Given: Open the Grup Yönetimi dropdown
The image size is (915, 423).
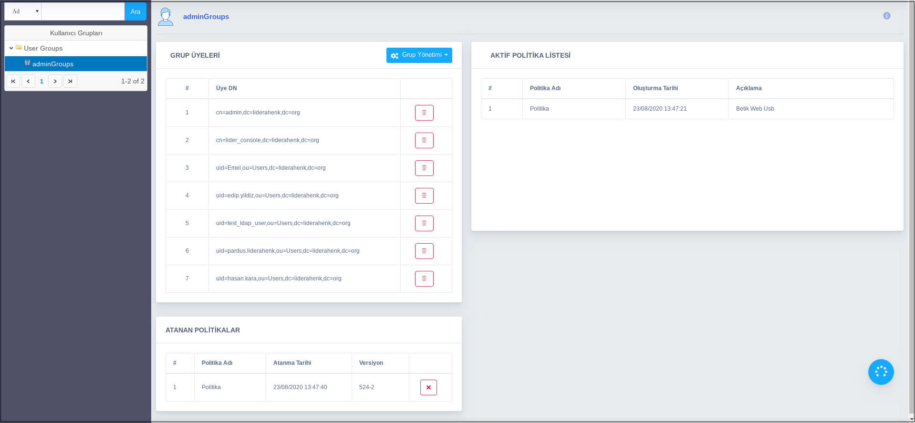Looking at the screenshot, I should click(x=419, y=55).
